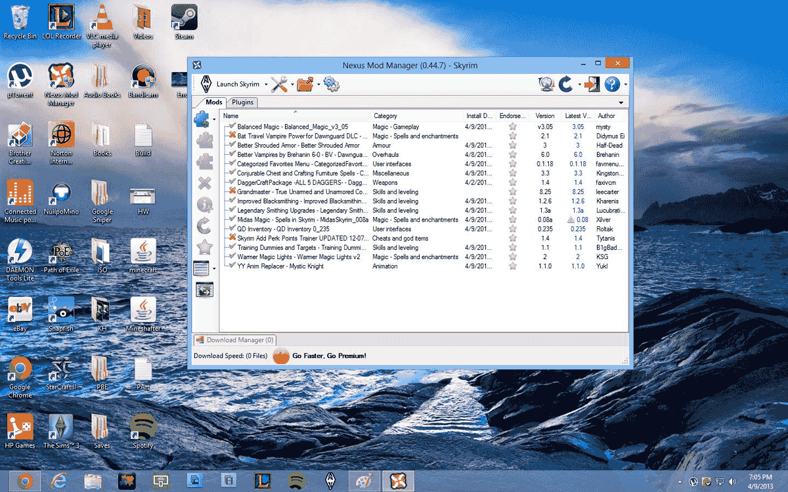
Task: Toggle endorse star for YY Anim Replacer
Action: pyautogui.click(x=513, y=266)
